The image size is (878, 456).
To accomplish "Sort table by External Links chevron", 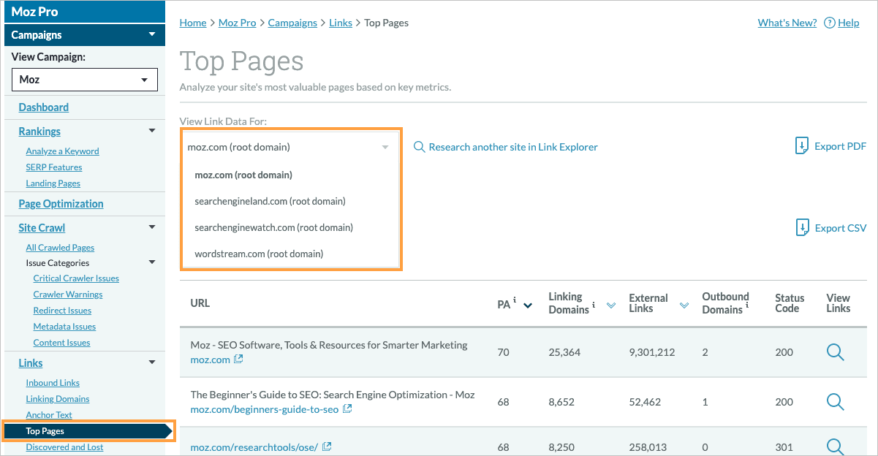I will coord(684,304).
